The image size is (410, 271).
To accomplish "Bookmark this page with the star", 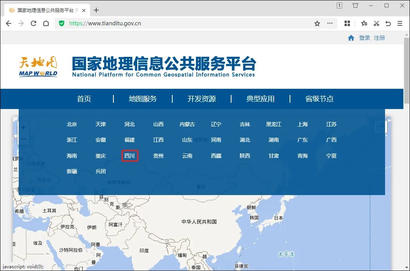I will pyautogui.click(x=317, y=23).
